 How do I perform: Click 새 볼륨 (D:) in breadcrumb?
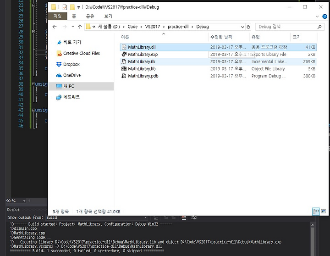pos(109,27)
